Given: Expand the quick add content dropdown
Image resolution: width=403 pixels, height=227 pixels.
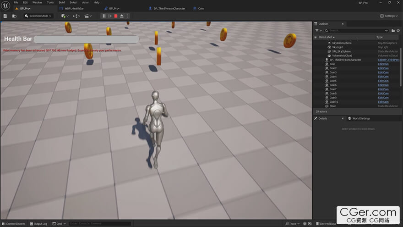Looking at the screenshot, I should [x=65, y=16].
